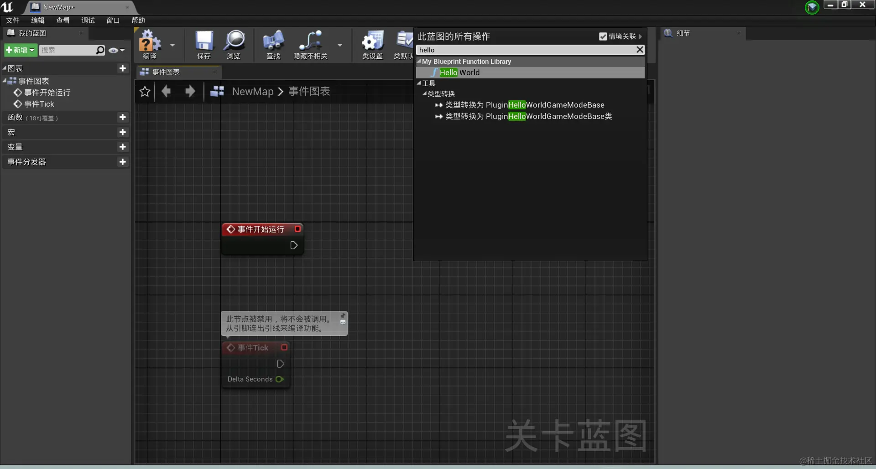Open the 窗口 menu
Viewport: 876px width, 469px height.
coord(113,20)
